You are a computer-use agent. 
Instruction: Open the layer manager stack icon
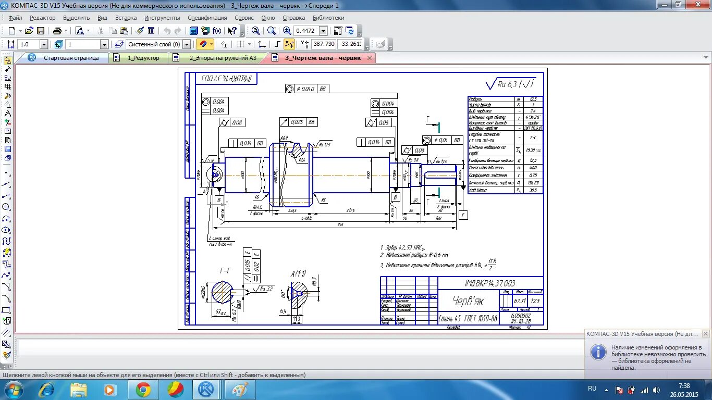tap(119, 44)
